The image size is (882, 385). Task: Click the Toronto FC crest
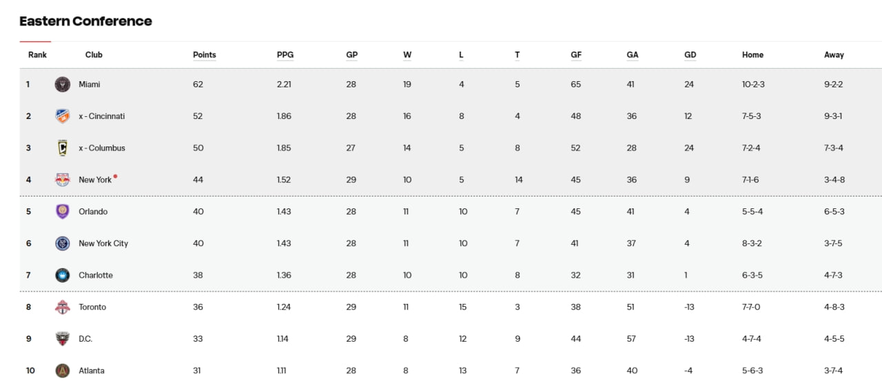pyautogui.click(x=63, y=307)
